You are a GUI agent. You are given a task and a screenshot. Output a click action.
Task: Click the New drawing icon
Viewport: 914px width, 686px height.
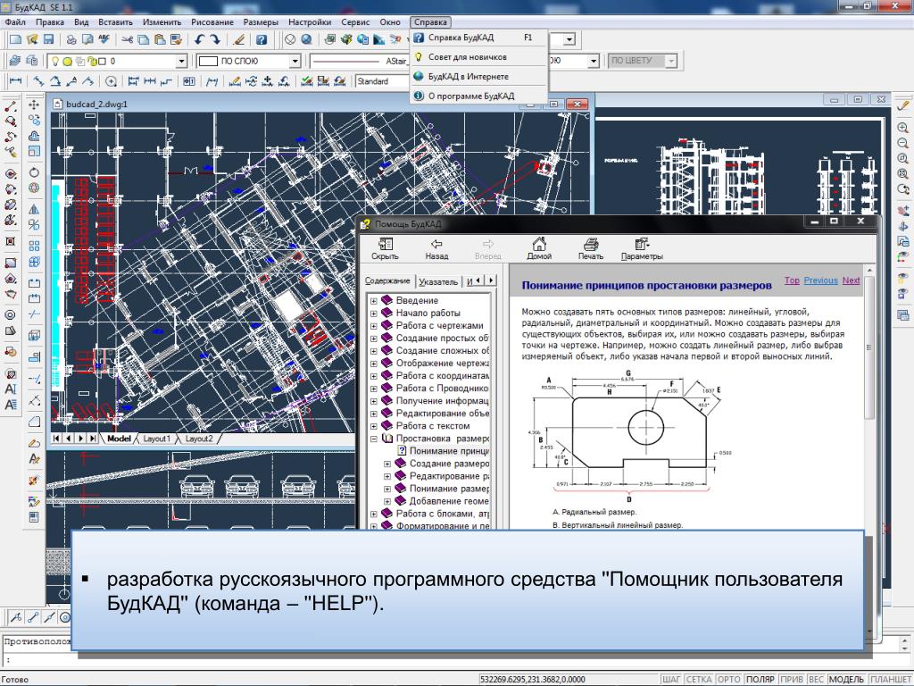16,39
